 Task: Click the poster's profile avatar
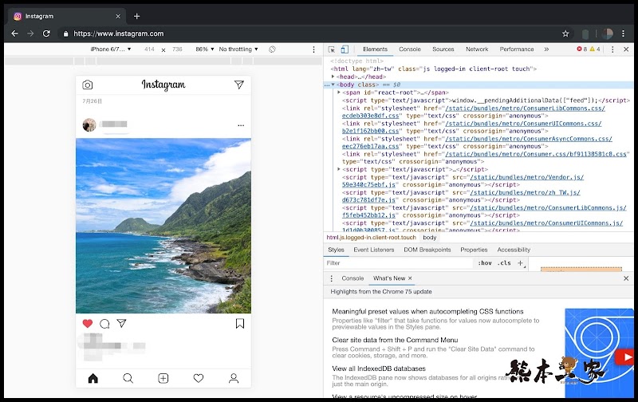[89, 125]
